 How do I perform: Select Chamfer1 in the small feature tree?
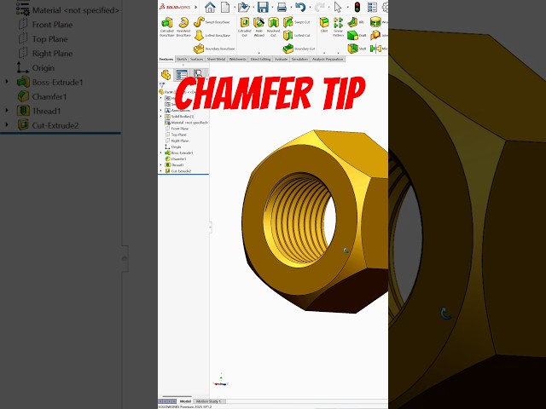[x=176, y=159]
